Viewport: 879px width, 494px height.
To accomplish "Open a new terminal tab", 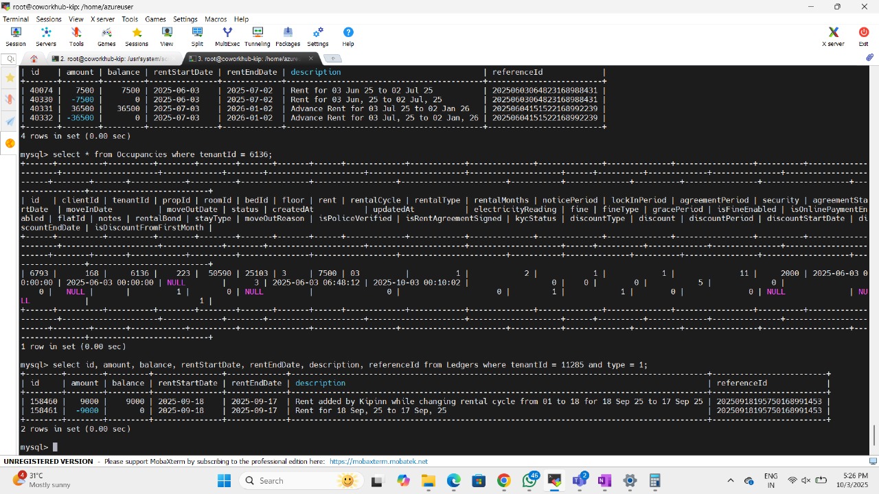I will [332, 59].
